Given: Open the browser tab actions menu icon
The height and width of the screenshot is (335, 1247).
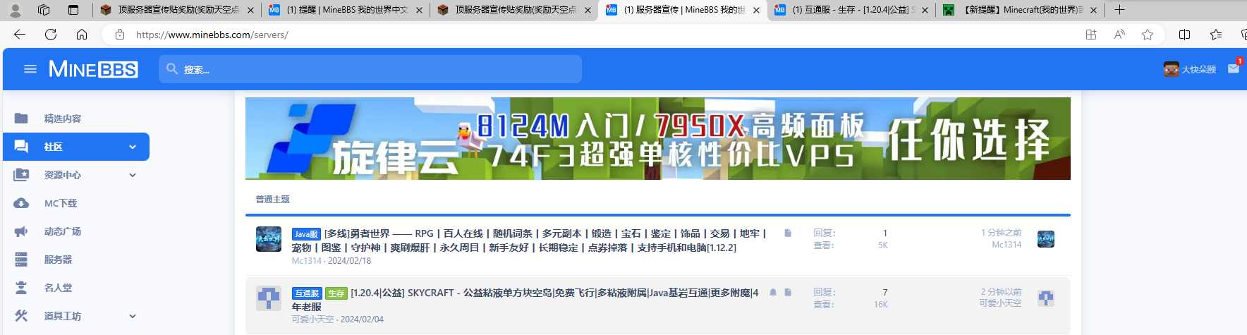Looking at the screenshot, I should [x=73, y=10].
